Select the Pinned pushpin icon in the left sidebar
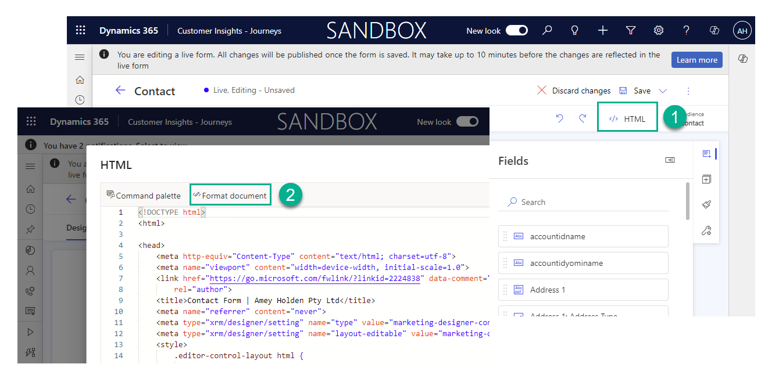Image resolution: width=761 pixels, height=382 pixels. point(31,228)
